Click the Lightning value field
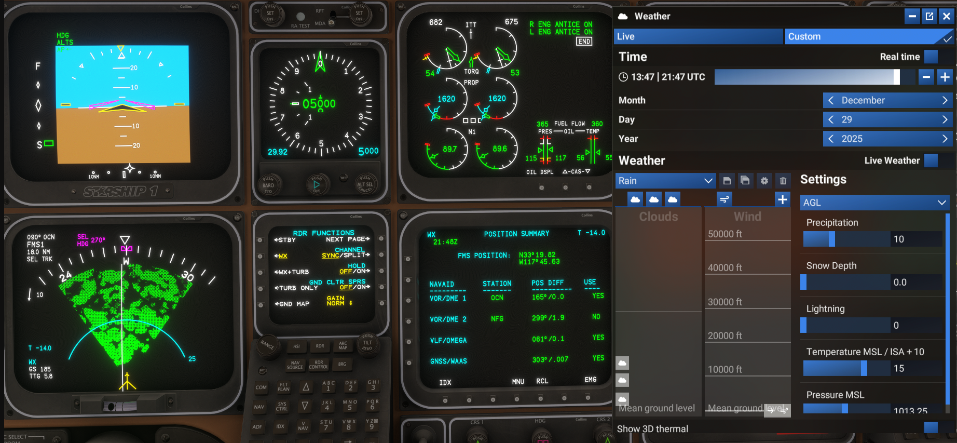This screenshot has height=443, width=957. [917, 325]
